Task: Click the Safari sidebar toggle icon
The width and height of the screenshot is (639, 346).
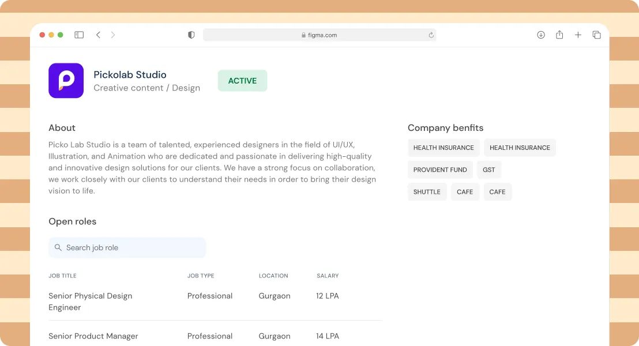Action: pyautogui.click(x=78, y=35)
